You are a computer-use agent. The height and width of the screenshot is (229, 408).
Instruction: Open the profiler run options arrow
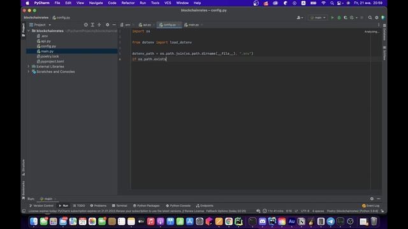click(x=356, y=18)
